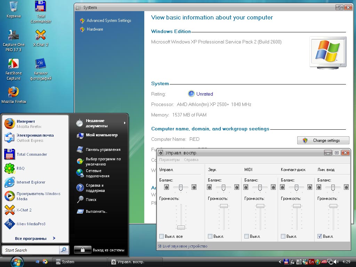Viewport: 356px width, 267px height.
Task: Mute the Звук channel checkbox
Action: pos(210,236)
